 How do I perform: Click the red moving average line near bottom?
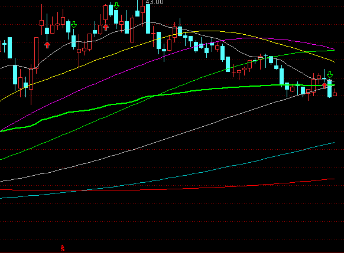click(219, 188)
